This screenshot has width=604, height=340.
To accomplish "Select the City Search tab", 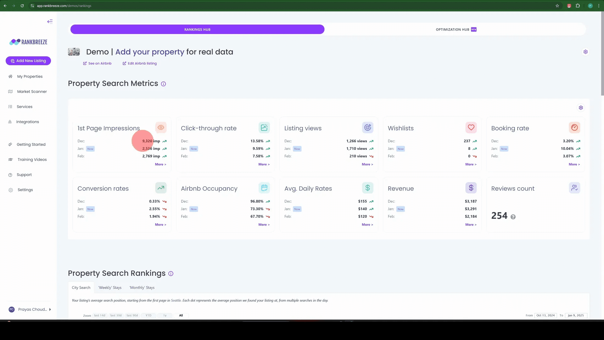I will coord(81,287).
